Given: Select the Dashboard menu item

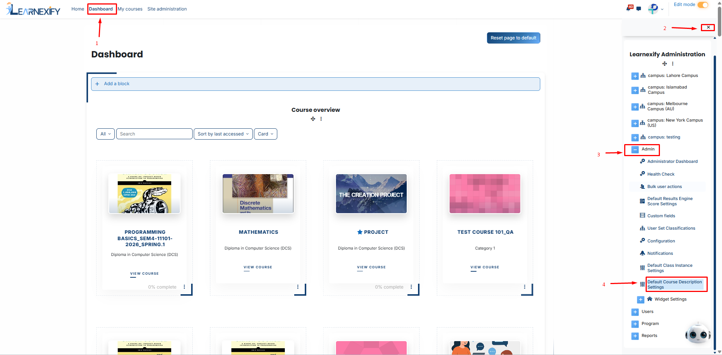Looking at the screenshot, I should coord(101,9).
